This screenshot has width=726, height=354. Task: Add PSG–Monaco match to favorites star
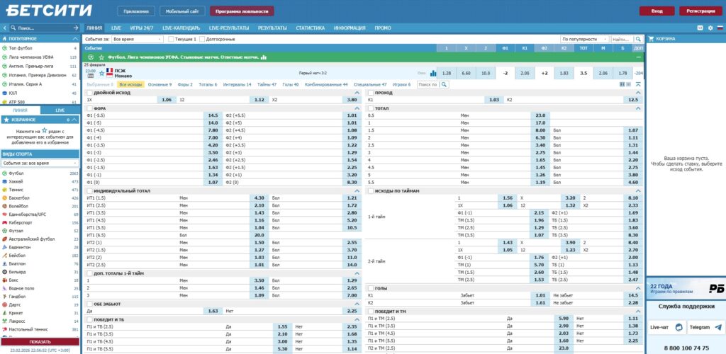click(101, 72)
